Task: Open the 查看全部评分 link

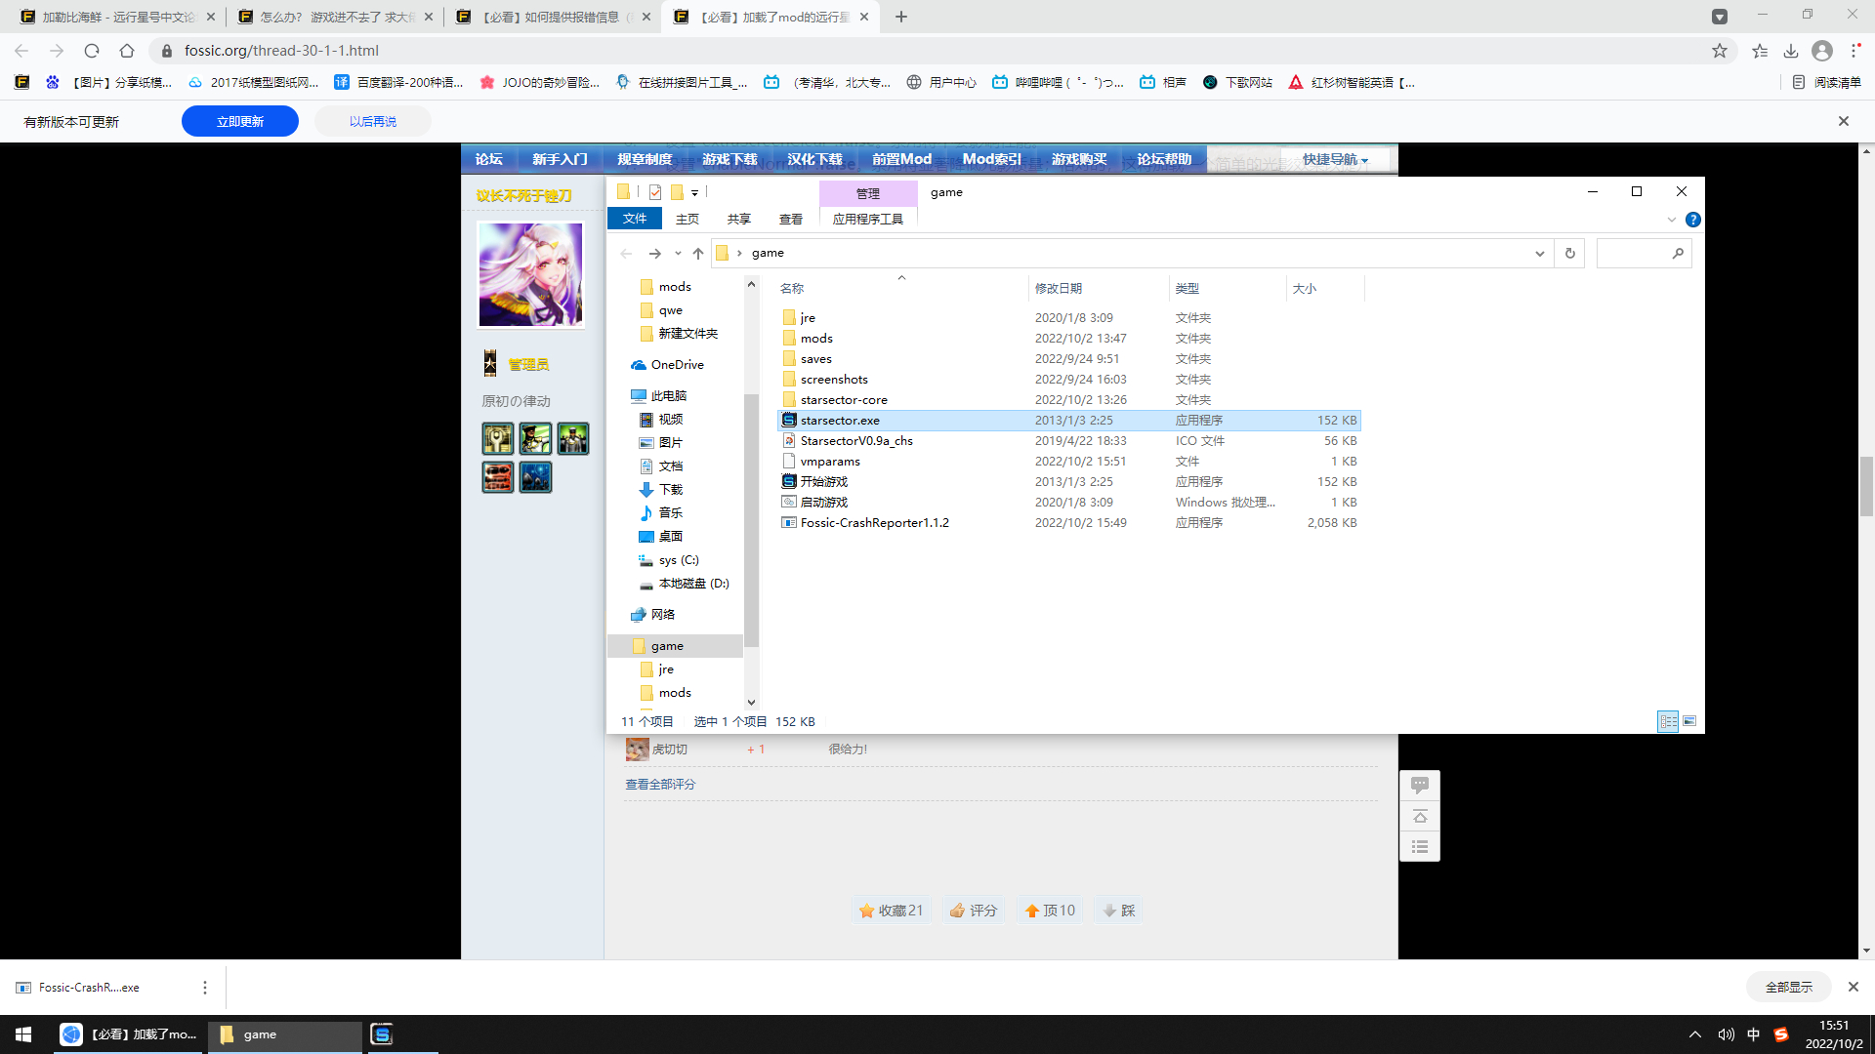Action: [x=660, y=785]
